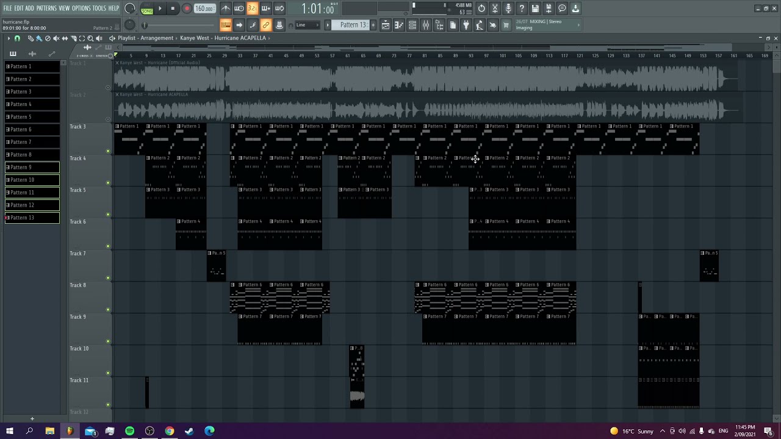This screenshot has height=439, width=781.
Task: Open Spotify from the Windows taskbar
Action: pos(129,431)
